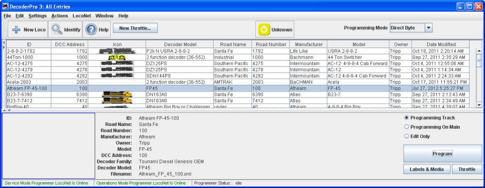485x188 pixels.
Task: Click the 44Ton-1000 yellow locomotive icon
Action: pyautogui.click(x=117, y=58)
